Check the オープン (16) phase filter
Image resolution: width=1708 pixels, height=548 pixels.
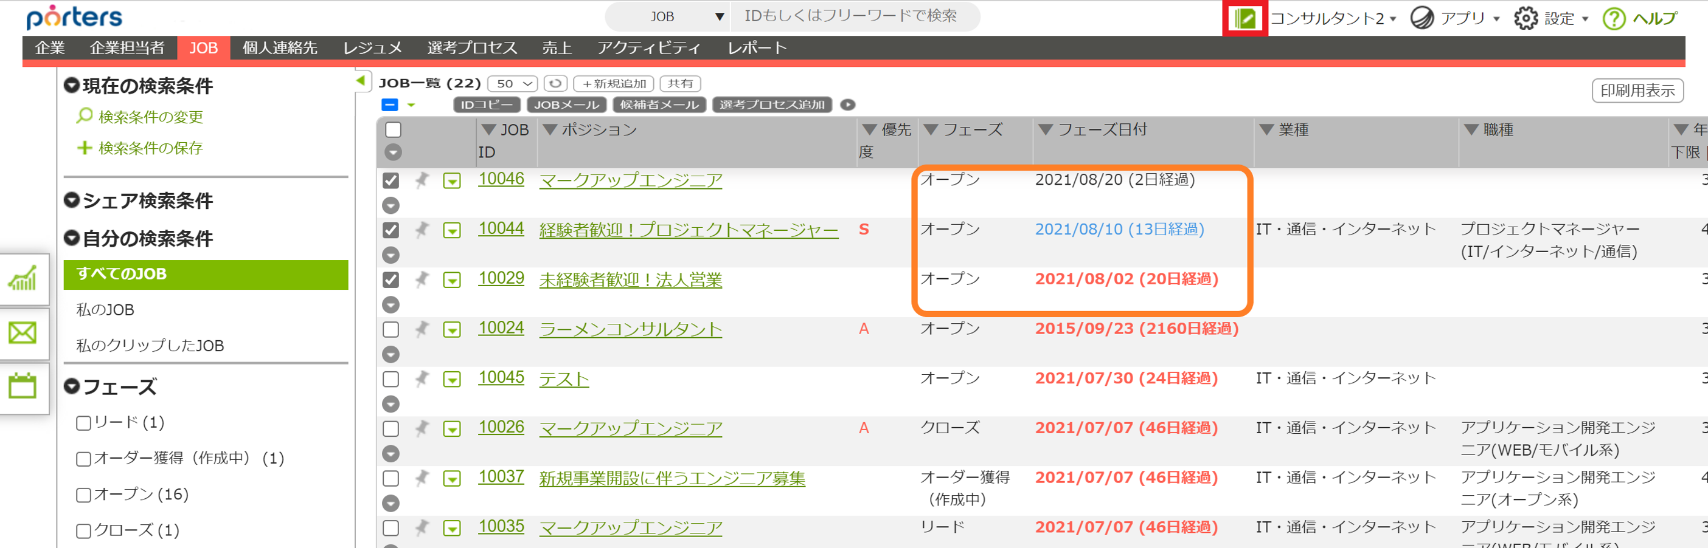click(x=82, y=495)
